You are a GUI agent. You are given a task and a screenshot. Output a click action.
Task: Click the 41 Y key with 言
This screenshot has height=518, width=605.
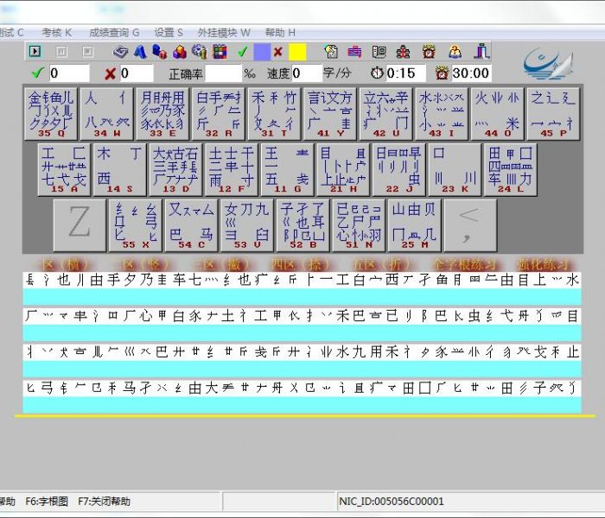coord(330,113)
